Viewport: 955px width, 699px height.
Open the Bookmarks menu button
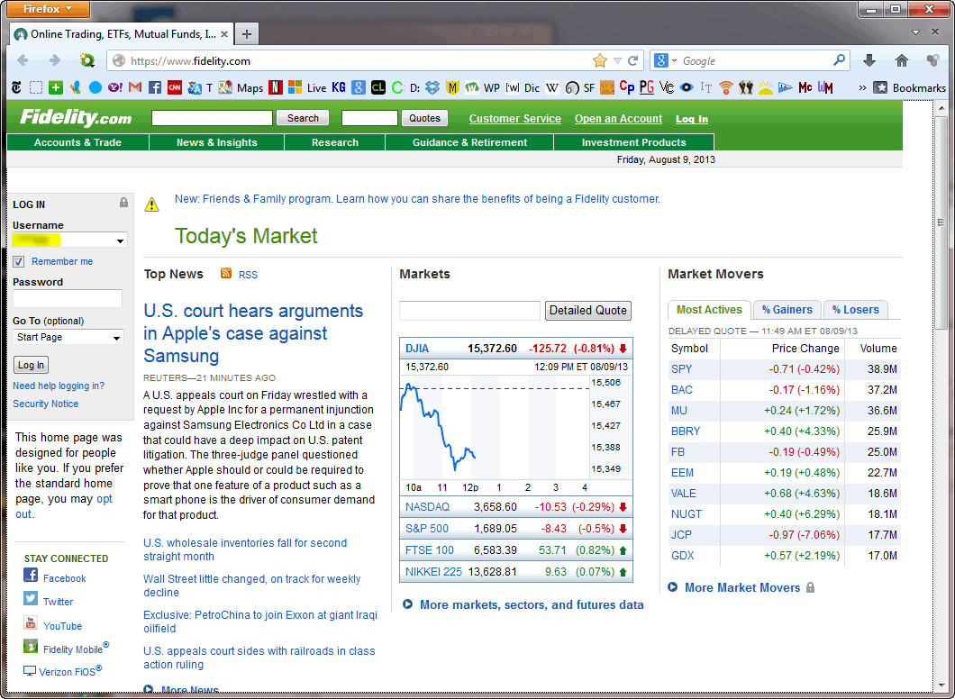tap(910, 87)
